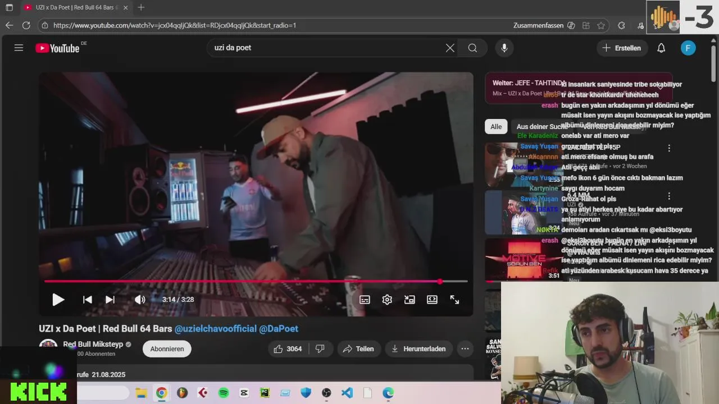
Task: Start voice search with the microphone
Action: [x=504, y=48]
